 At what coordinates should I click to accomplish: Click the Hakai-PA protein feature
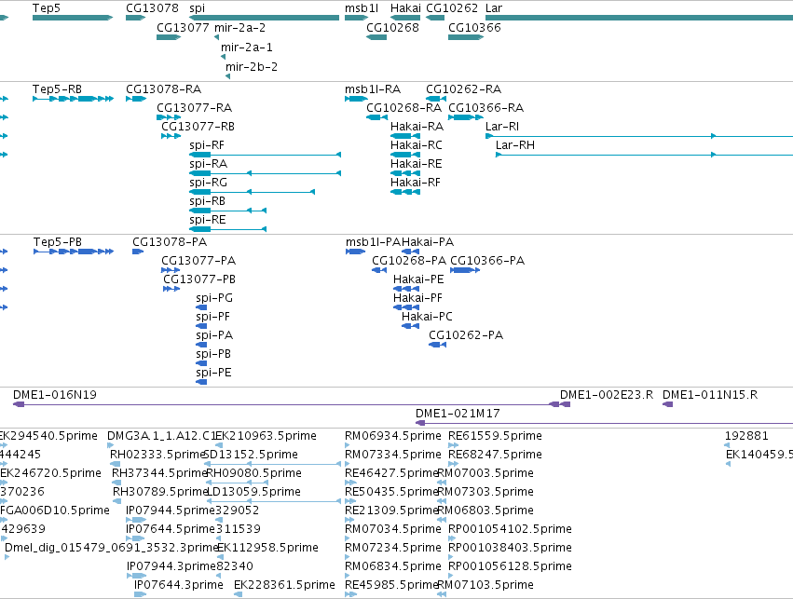[410, 252]
